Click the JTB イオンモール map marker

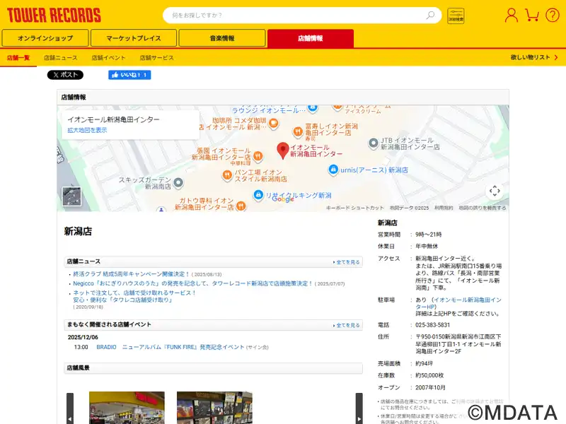click(374, 143)
